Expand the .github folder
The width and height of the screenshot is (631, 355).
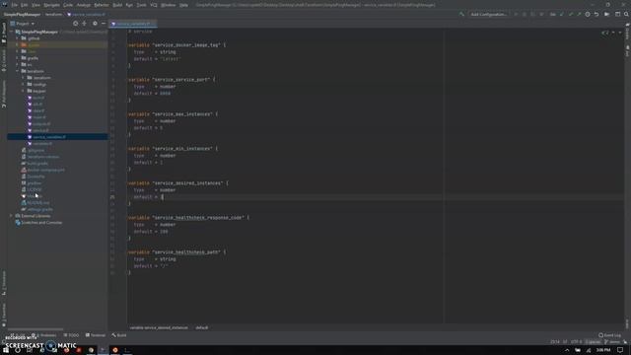[x=18, y=38]
